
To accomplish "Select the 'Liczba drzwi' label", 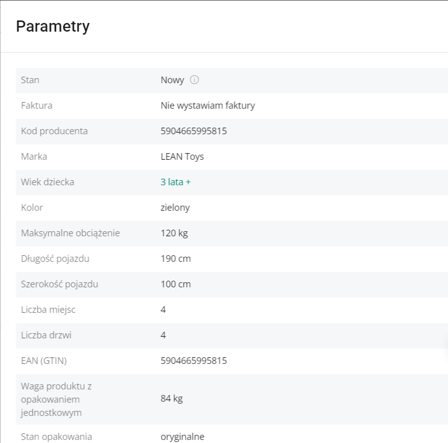I will point(46,335).
